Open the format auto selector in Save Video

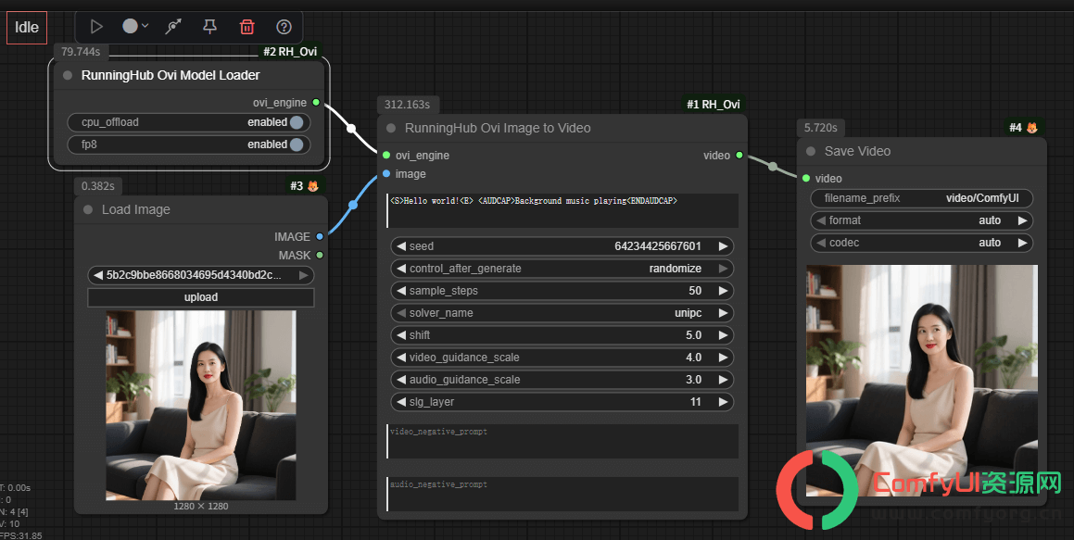(x=922, y=220)
